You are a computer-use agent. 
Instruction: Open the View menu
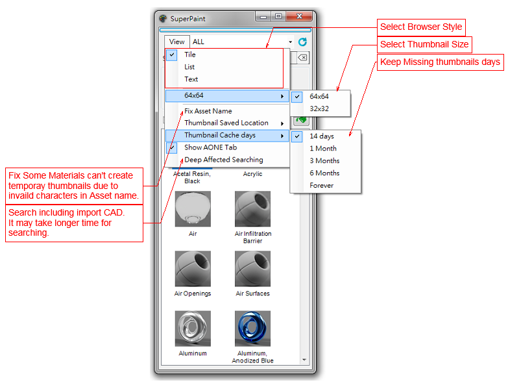pos(176,42)
